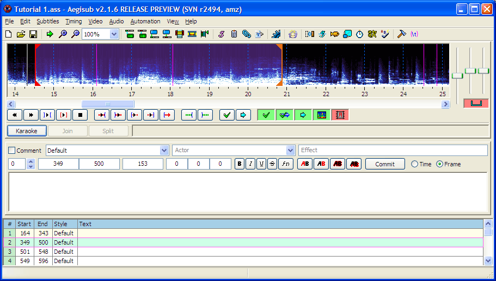This screenshot has height=281, width=496.
Task: Play from selection start to end of file
Action: (x=167, y=115)
